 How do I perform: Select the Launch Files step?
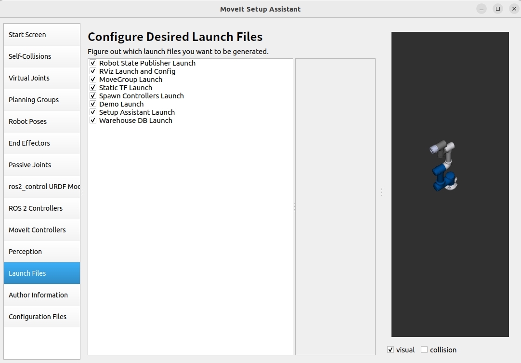tap(42, 273)
